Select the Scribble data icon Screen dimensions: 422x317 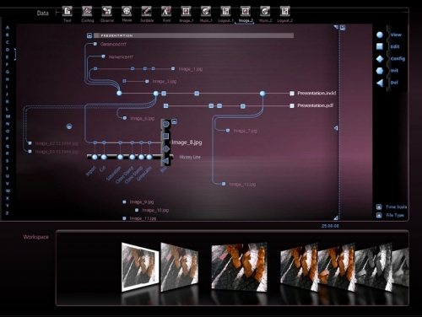pos(147,12)
